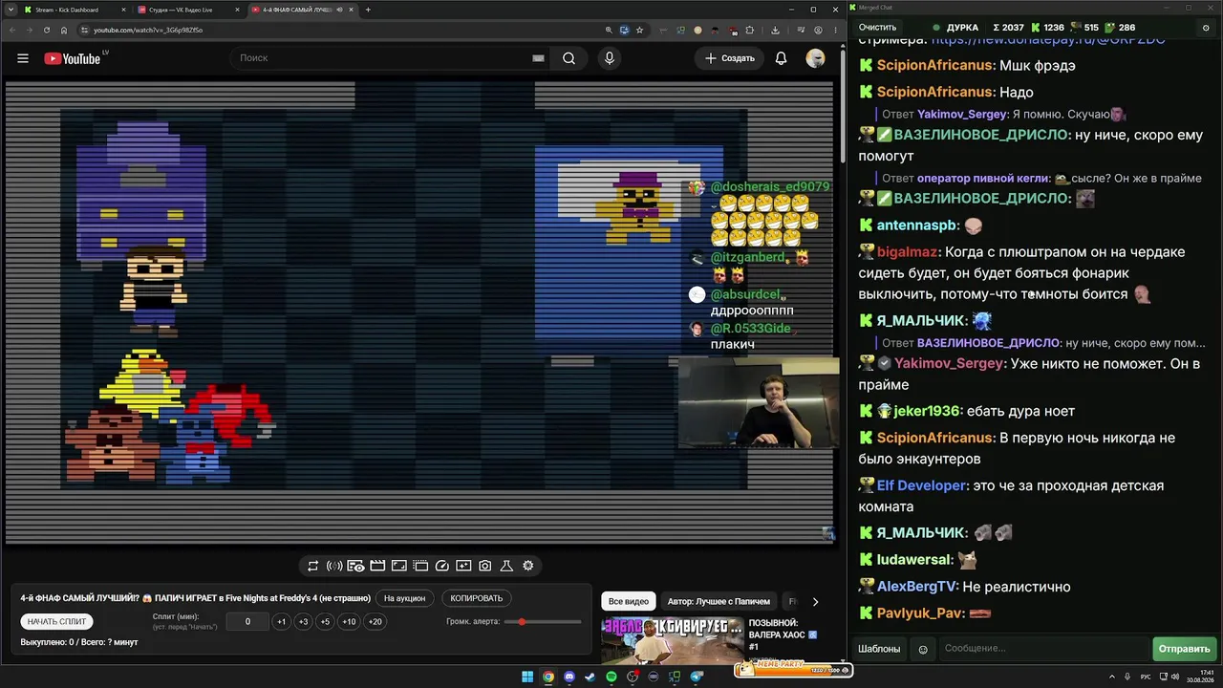Click Очистить in Merged Chat
Screen dimensions: 1223x688
pyautogui.click(x=877, y=28)
